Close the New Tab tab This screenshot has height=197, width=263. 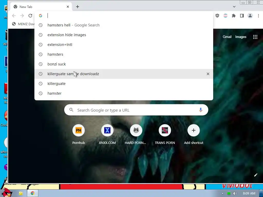68,7
